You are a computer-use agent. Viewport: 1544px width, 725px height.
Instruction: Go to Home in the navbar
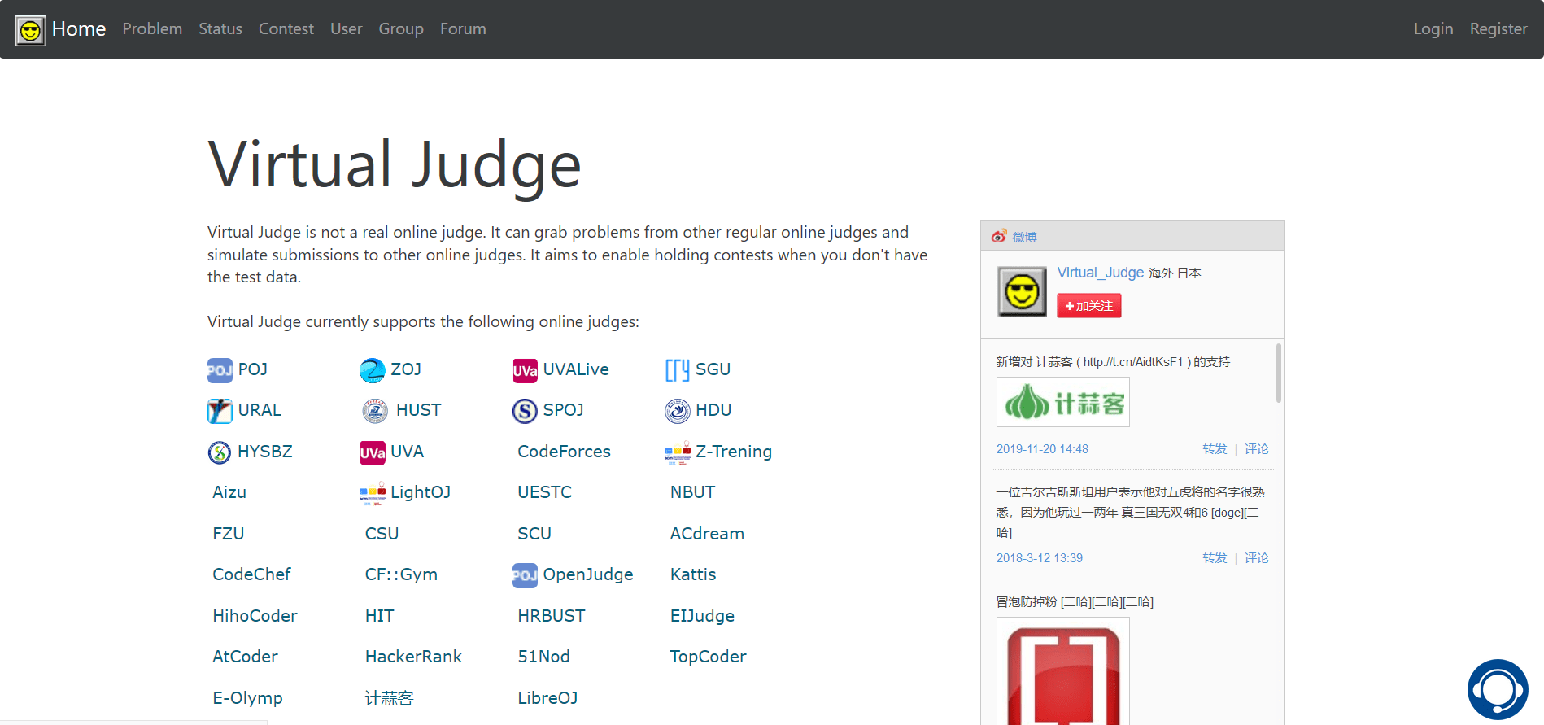point(79,28)
